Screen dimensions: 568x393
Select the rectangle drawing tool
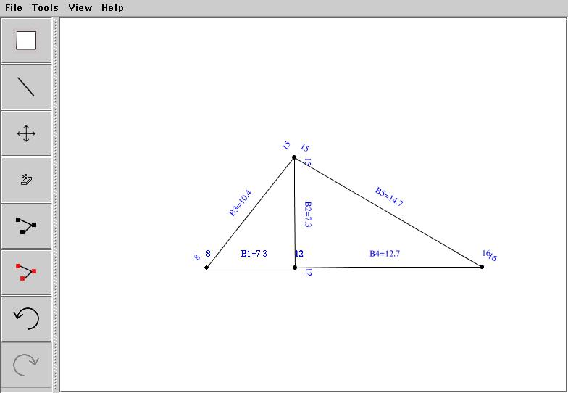coord(27,41)
